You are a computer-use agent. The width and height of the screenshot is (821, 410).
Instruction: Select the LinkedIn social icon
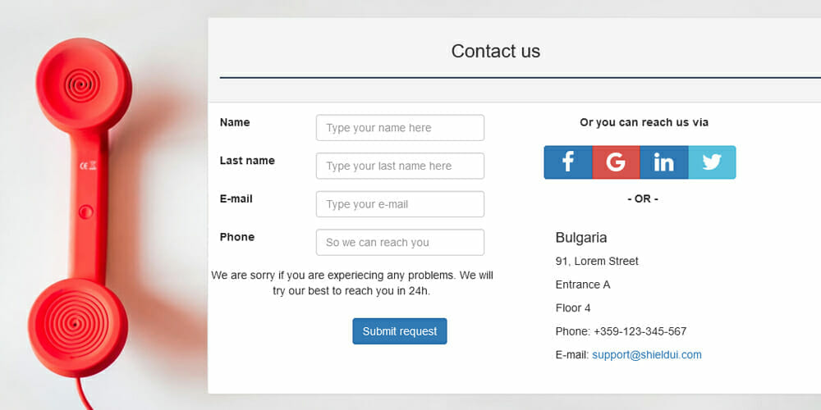click(x=663, y=162)
